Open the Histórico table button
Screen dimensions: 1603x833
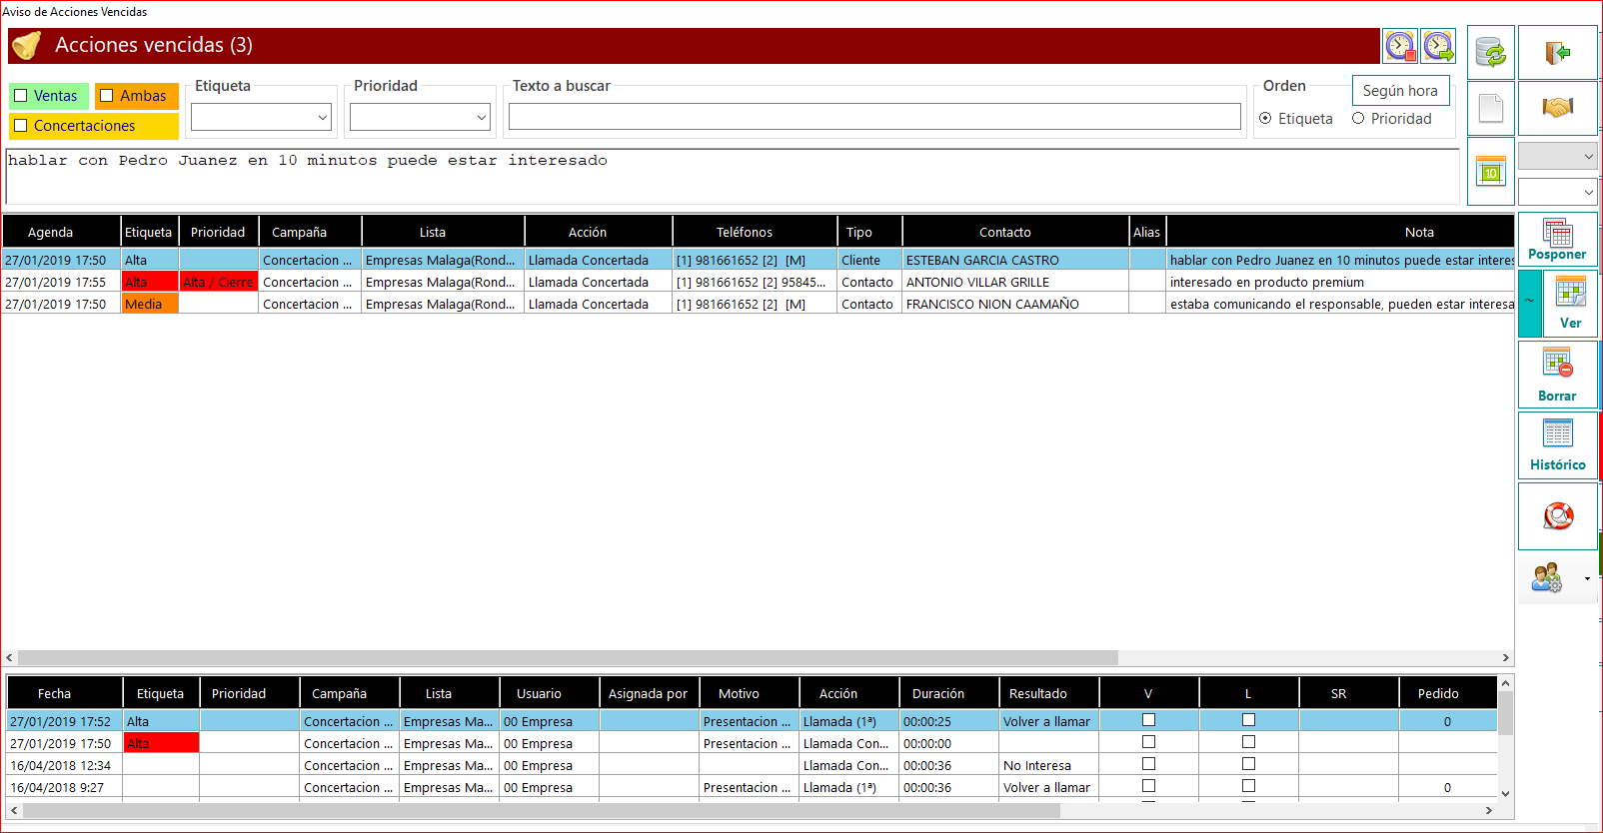(x=1557, y=444)
